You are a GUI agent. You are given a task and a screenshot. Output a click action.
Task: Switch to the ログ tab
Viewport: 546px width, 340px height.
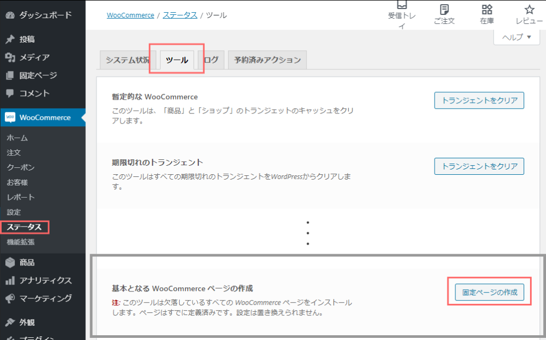click(211, 60)
